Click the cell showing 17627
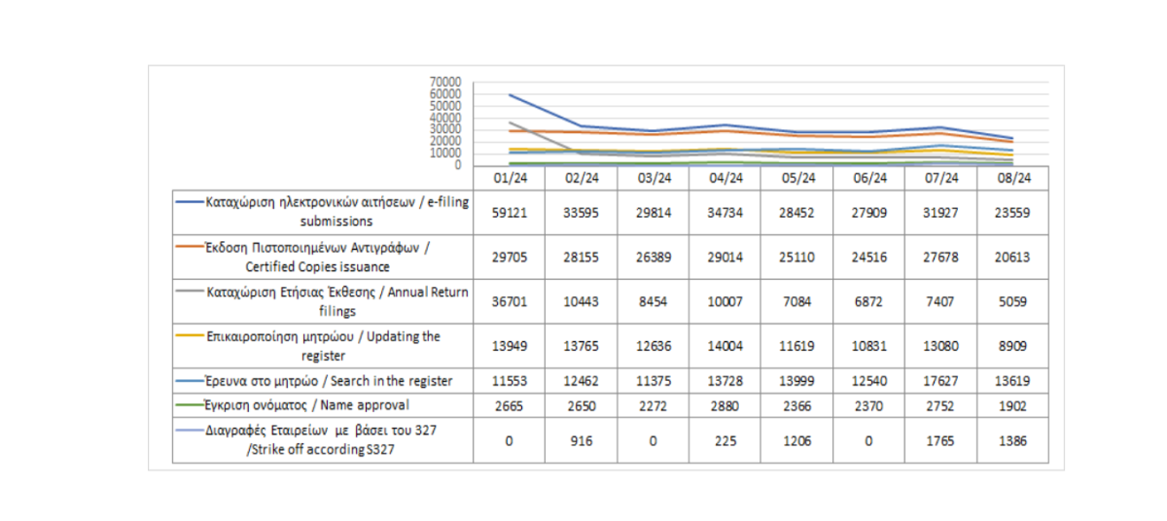The height and width of the screenshot is (521, 1167). pyautogui.click(x=940, y=380)
